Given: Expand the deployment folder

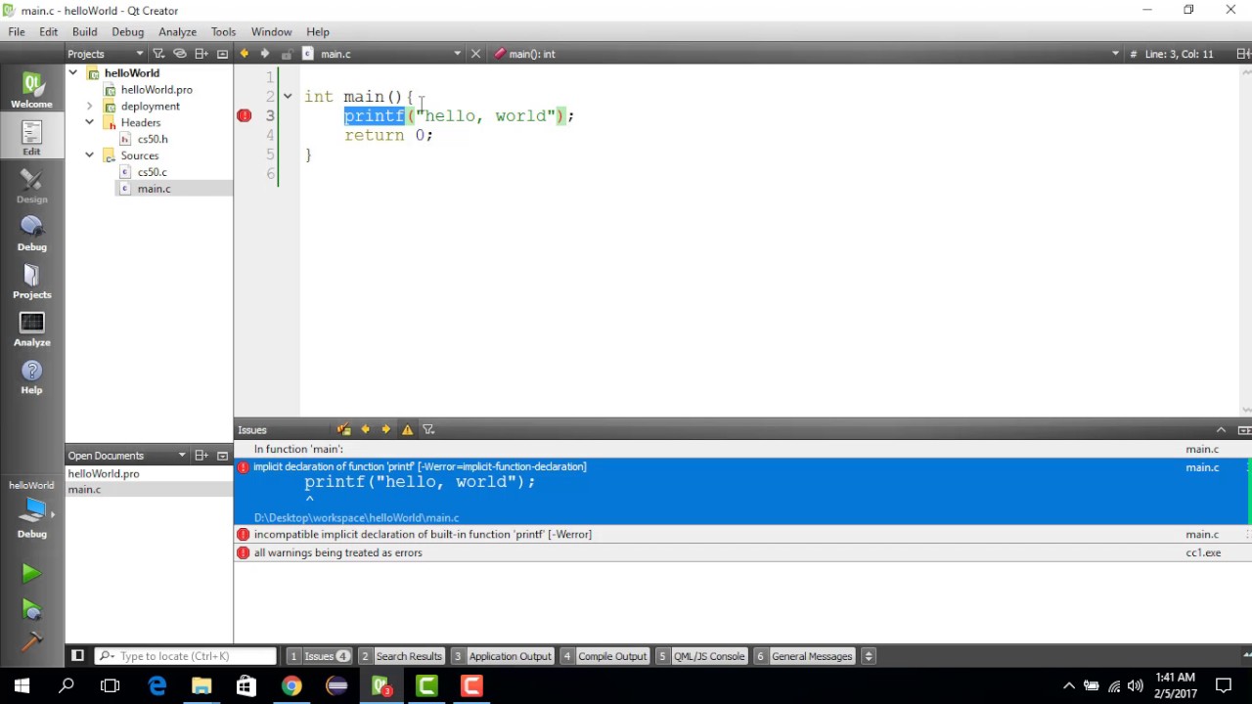Looking at the screenshot, I should 90,106.
